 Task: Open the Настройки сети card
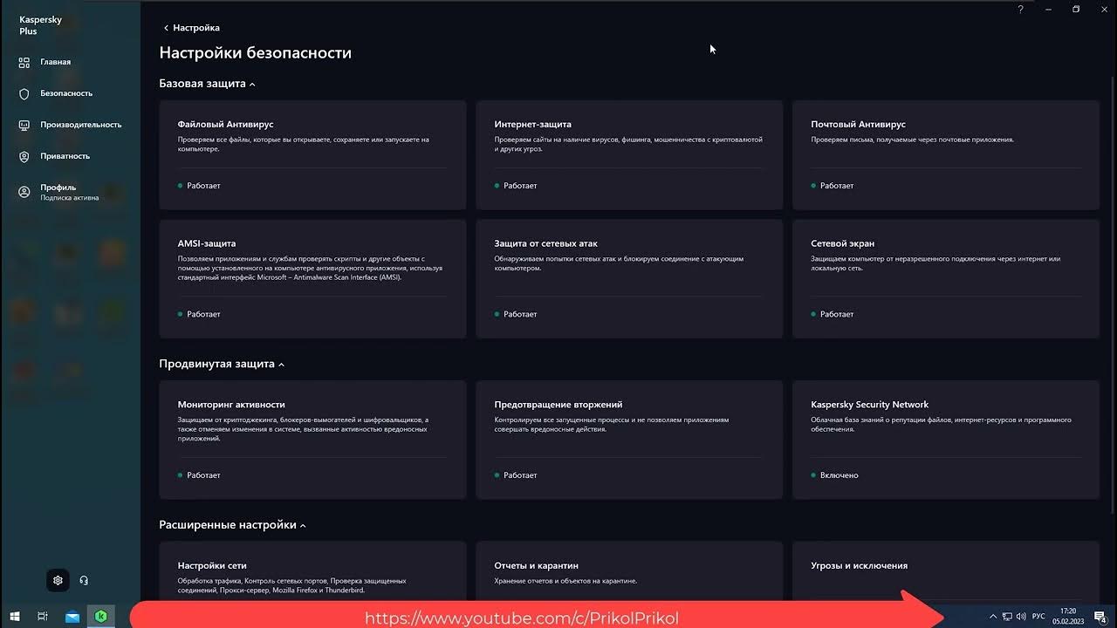[x=312, y=572]
